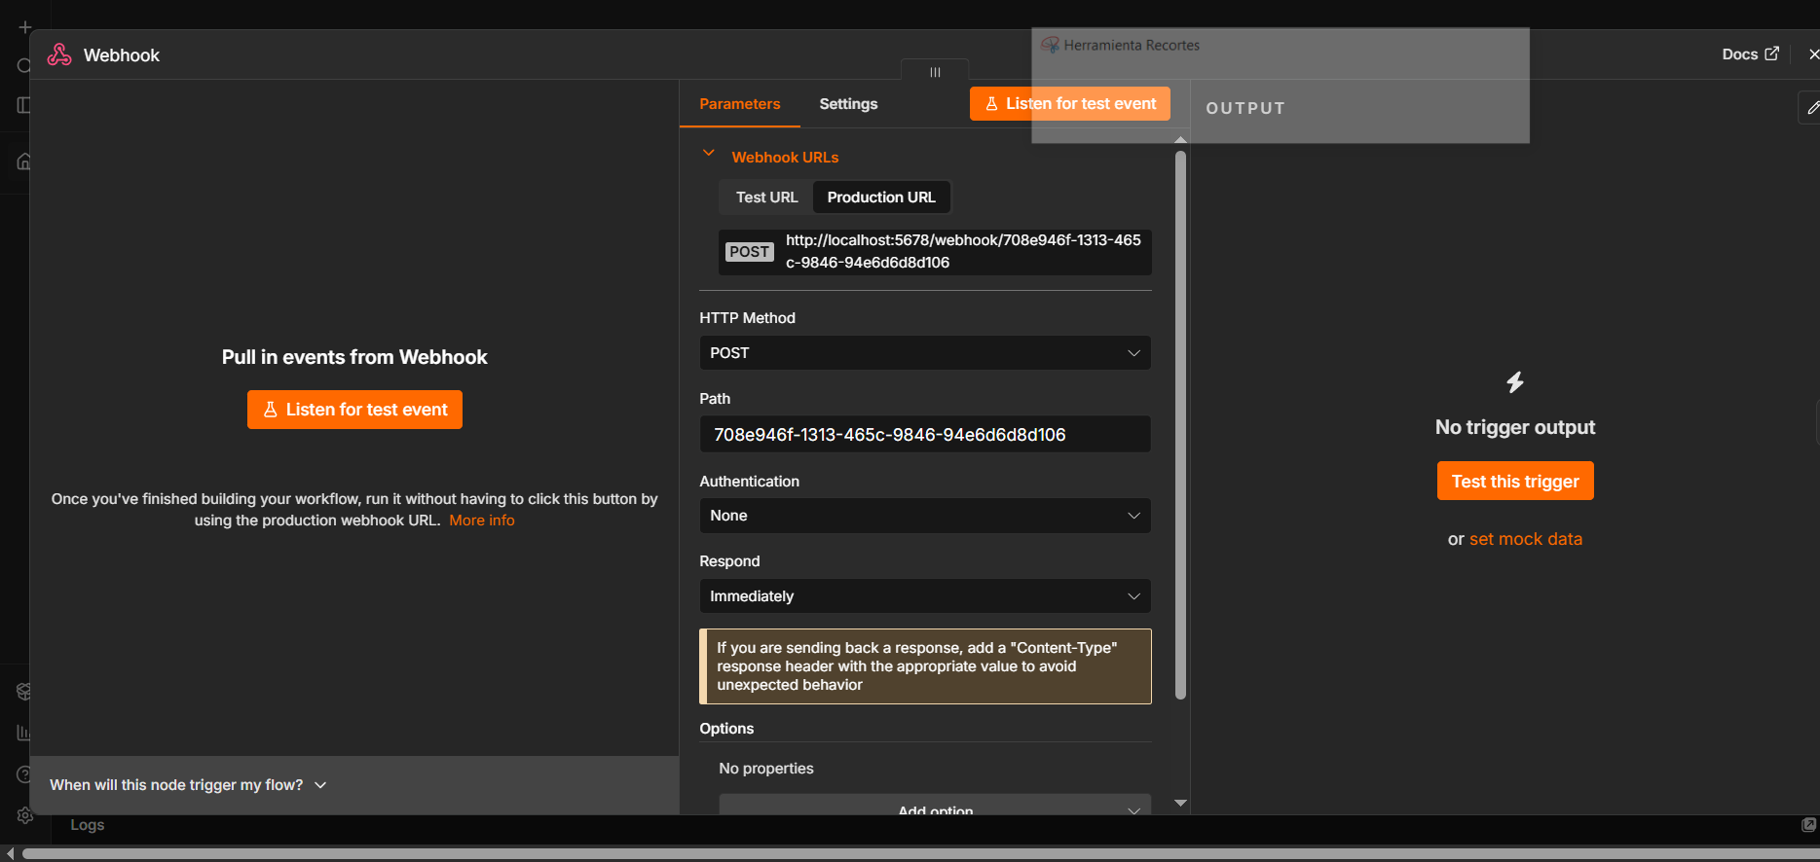Click the 'No trigger output' heading
Viewport: 1820px width, 862px height.
click(x=1515, y=427)
